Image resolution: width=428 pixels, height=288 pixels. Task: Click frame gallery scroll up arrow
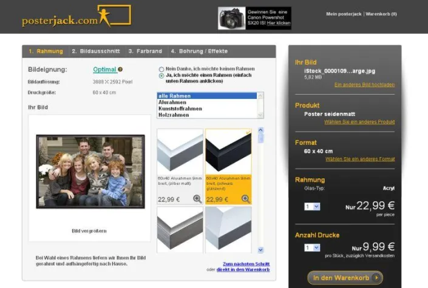click(x=260, y=130)
